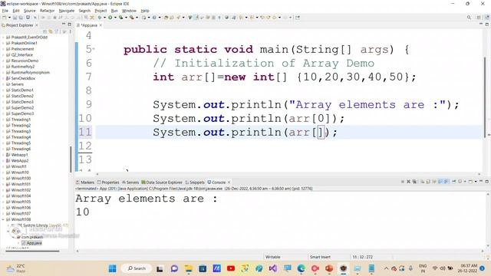Switch to the Snippets tab
This screenshot has width=491, height=276.
point(195,182)
